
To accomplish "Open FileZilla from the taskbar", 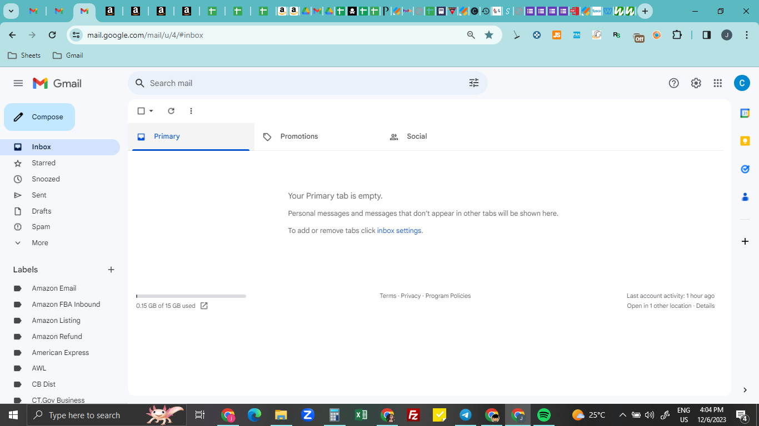I will pos(413,415).
